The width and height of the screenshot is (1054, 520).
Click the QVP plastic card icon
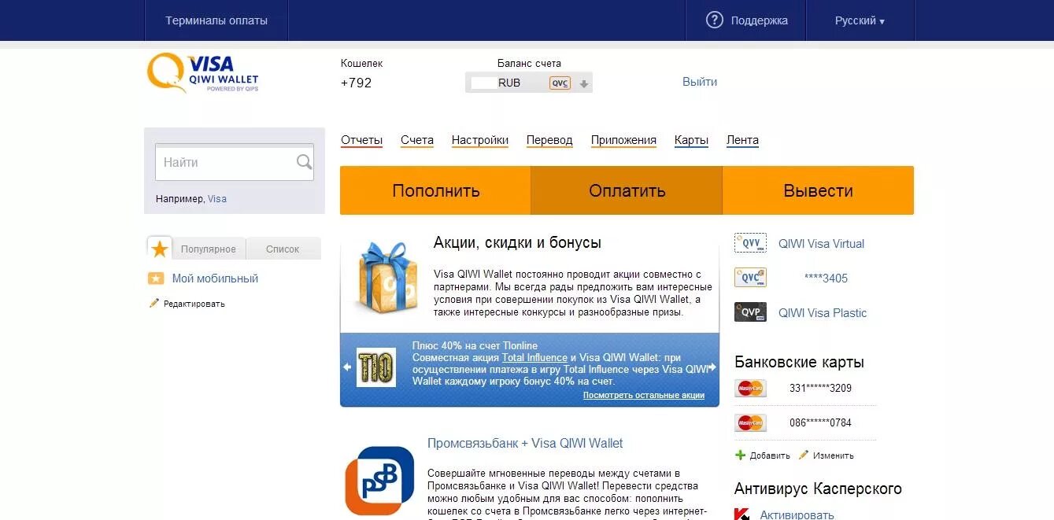(750, 312)
